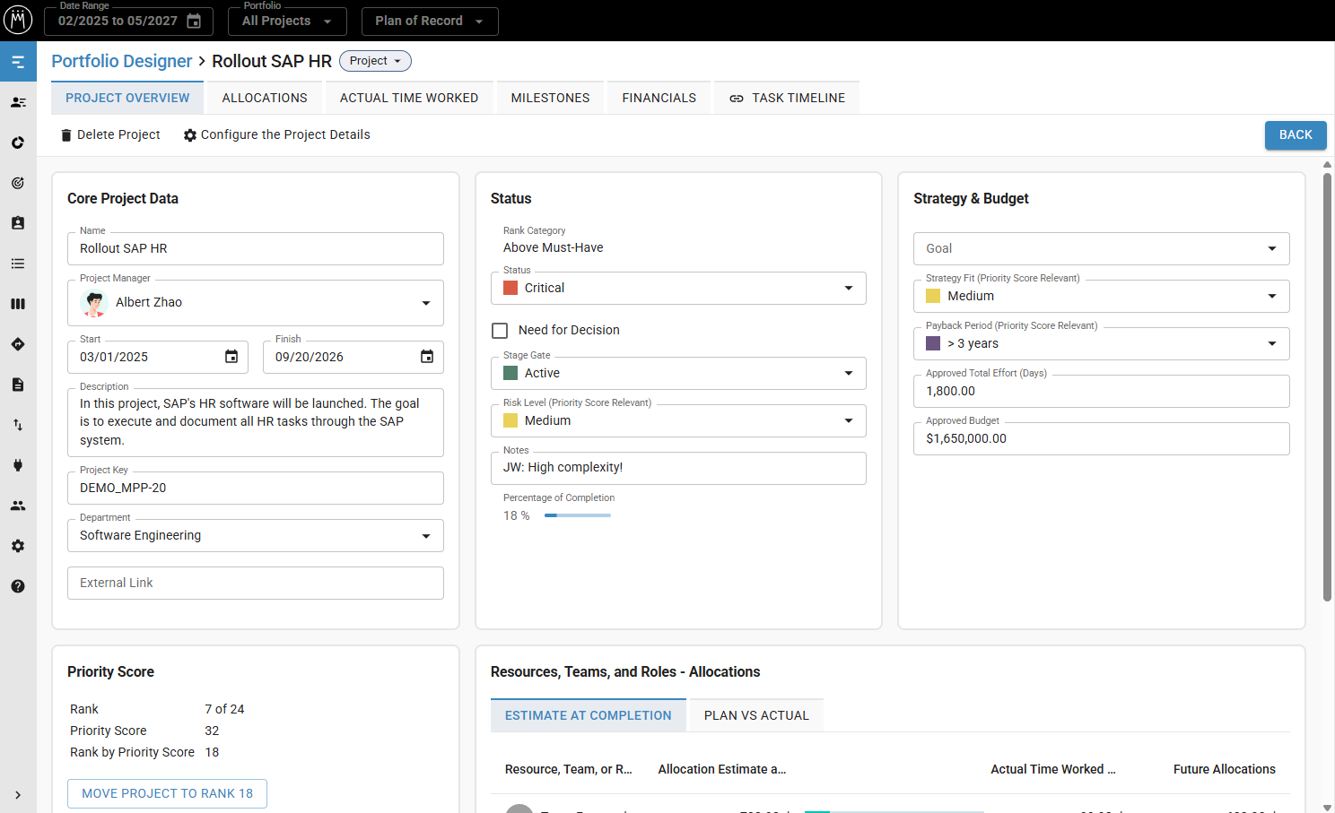Switch to the Financials tab

659,98
